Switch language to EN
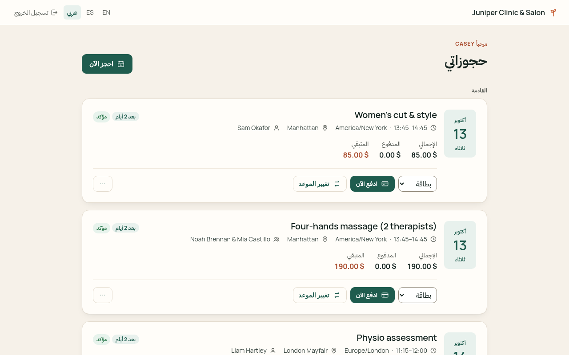Viewport: 569px width, 355px height. pyautogui.click(x=106, y=12)
